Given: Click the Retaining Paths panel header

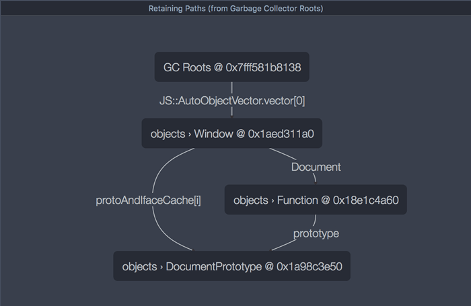Looking at the screenshot, I should coord(235,9).
